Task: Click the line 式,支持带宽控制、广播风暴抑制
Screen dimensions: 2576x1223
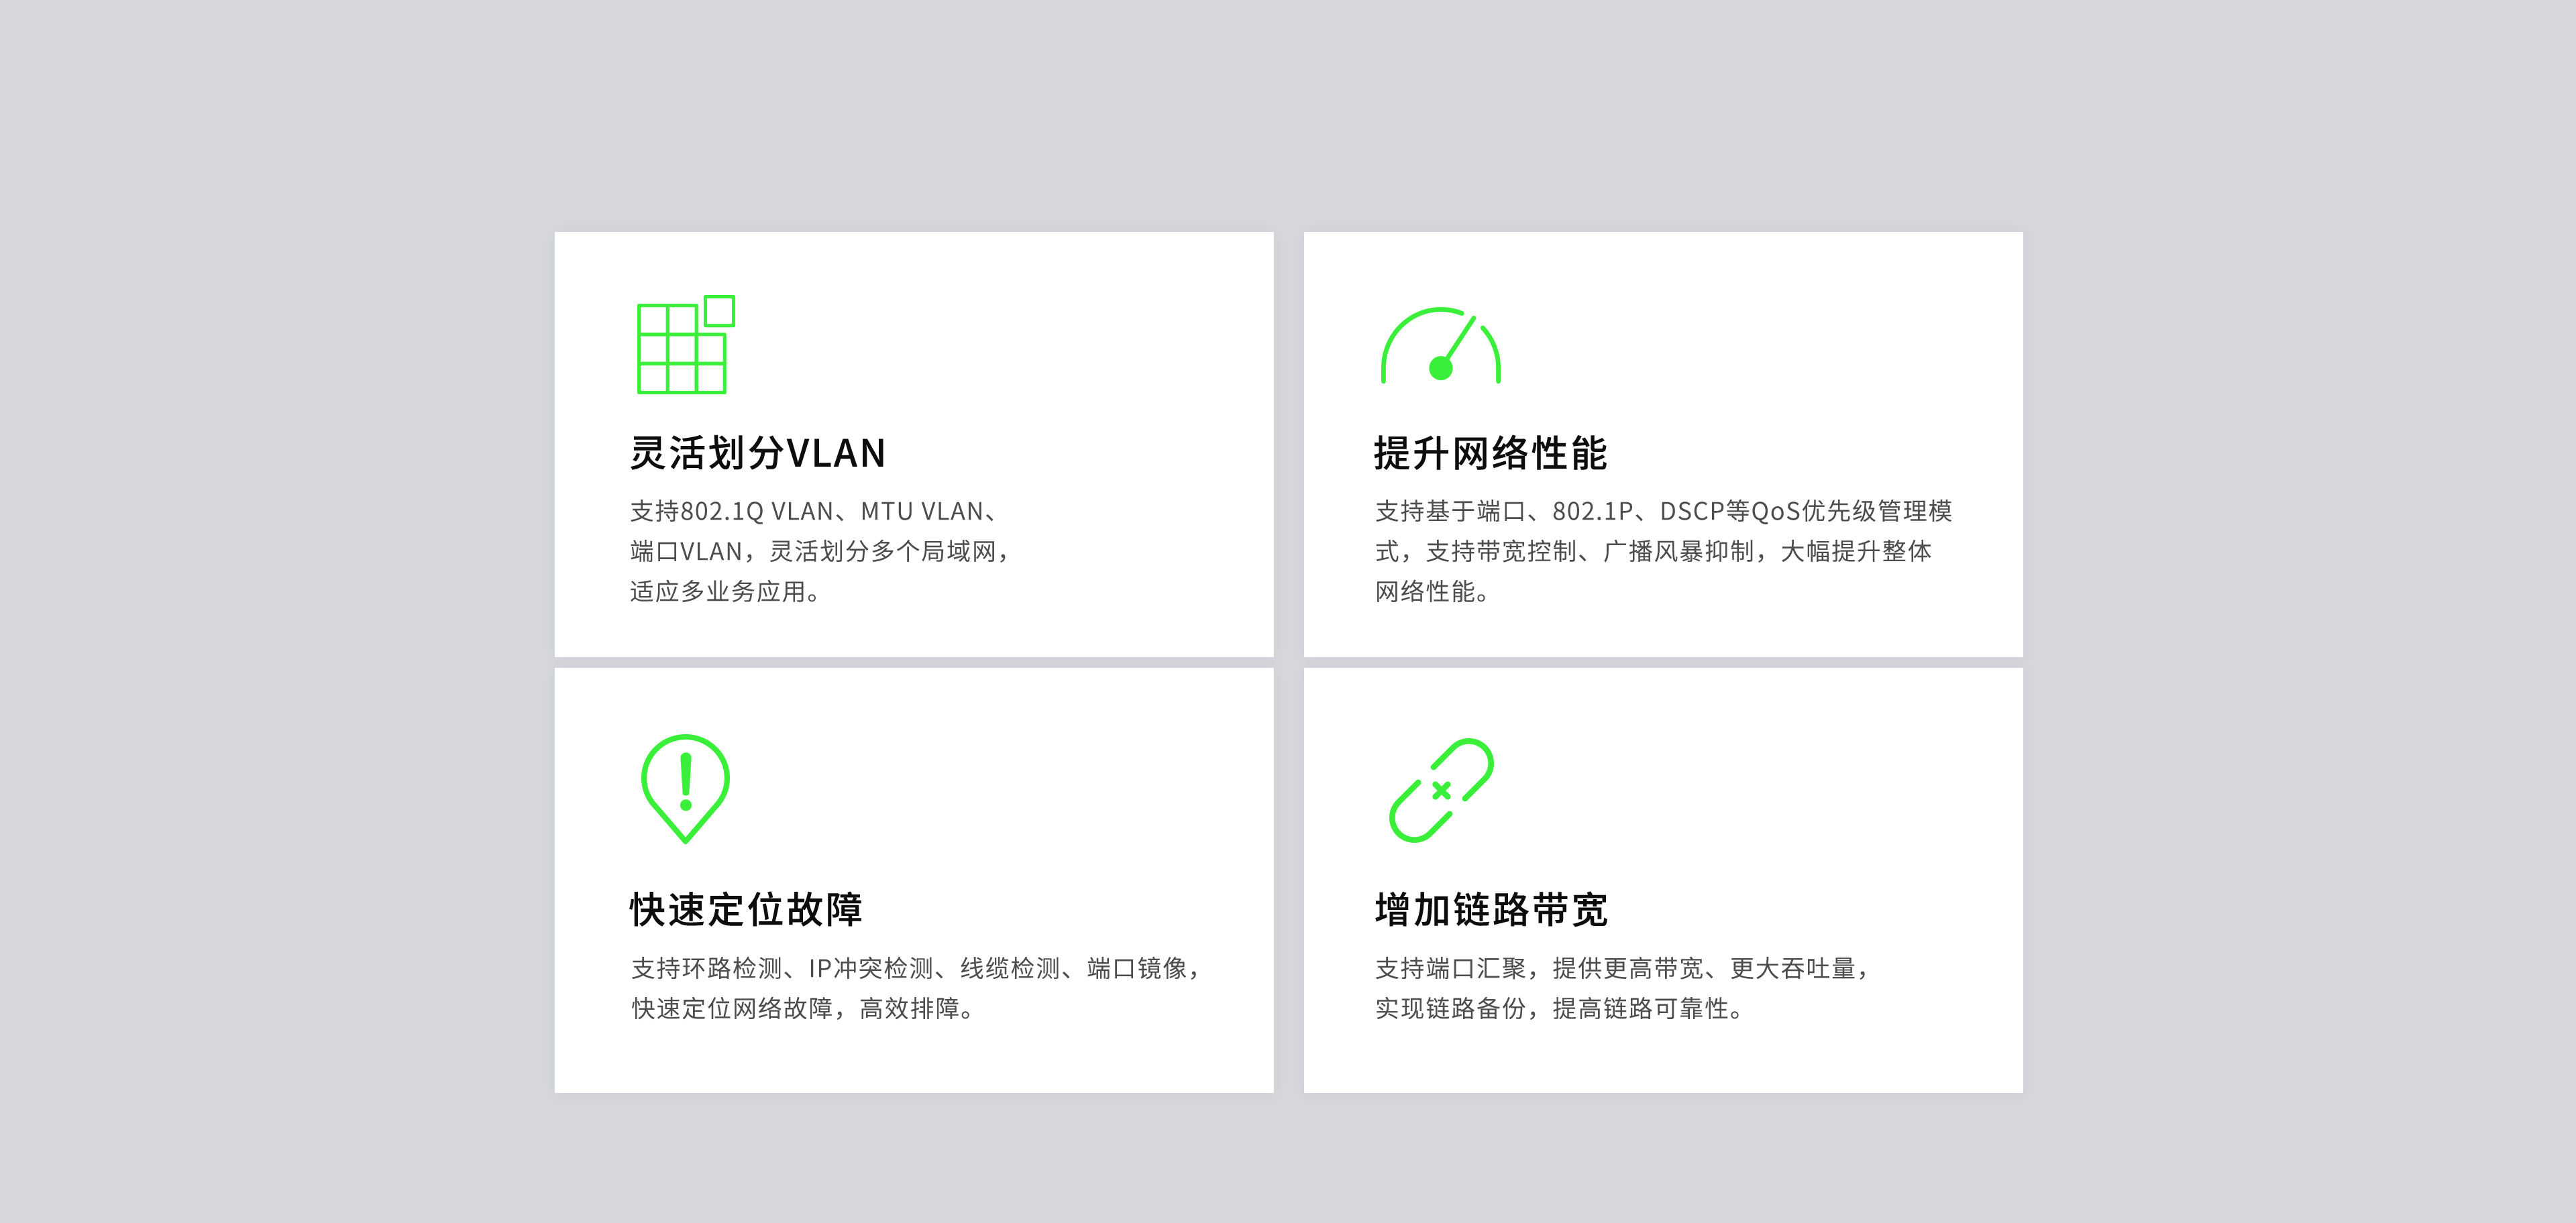Action: 1653,552
